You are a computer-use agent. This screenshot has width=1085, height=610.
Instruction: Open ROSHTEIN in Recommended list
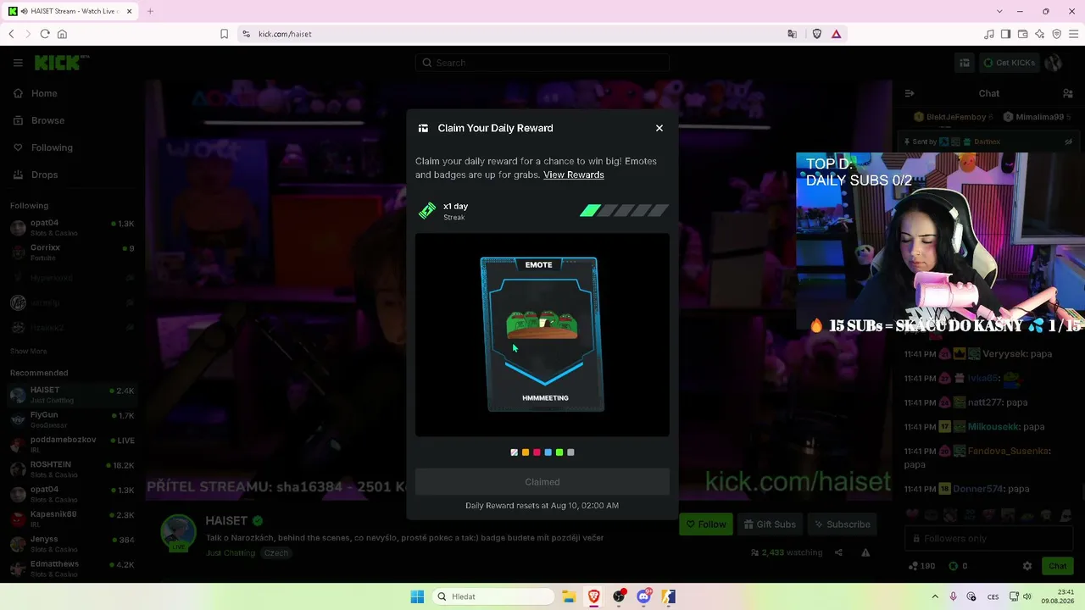[71, 469]
